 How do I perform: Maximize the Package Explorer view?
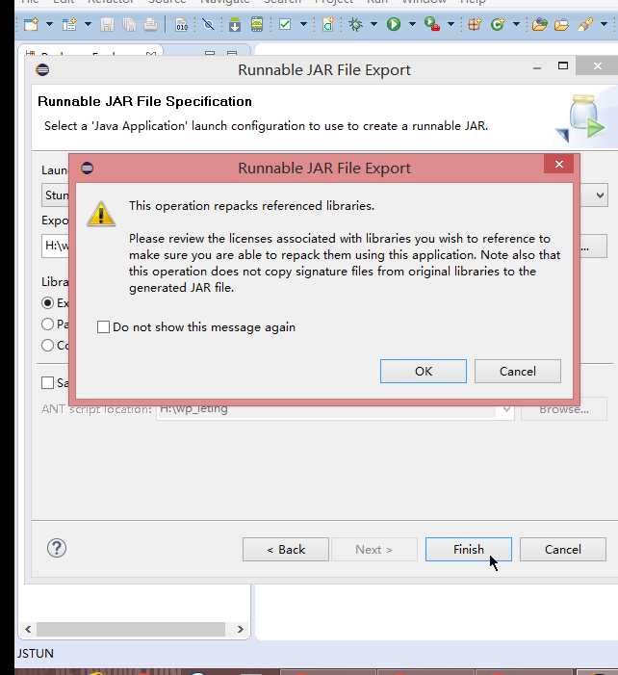(x=232, y=53)
